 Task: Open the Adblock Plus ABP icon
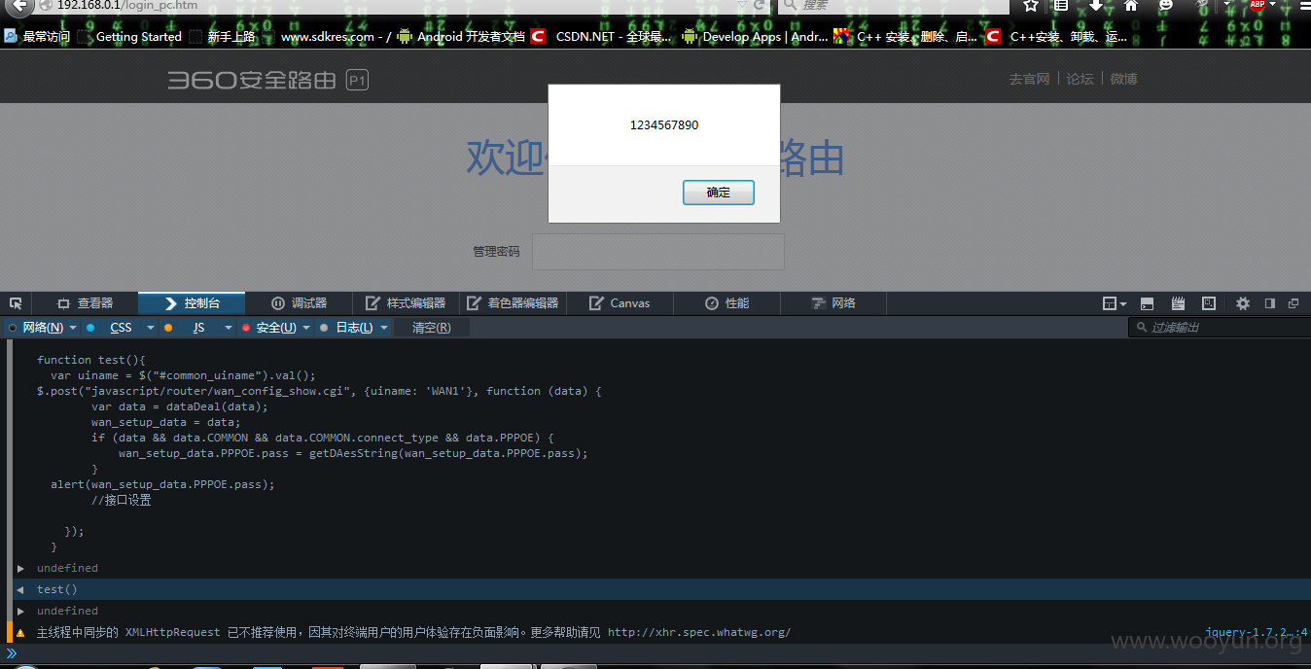[1258, 5]
